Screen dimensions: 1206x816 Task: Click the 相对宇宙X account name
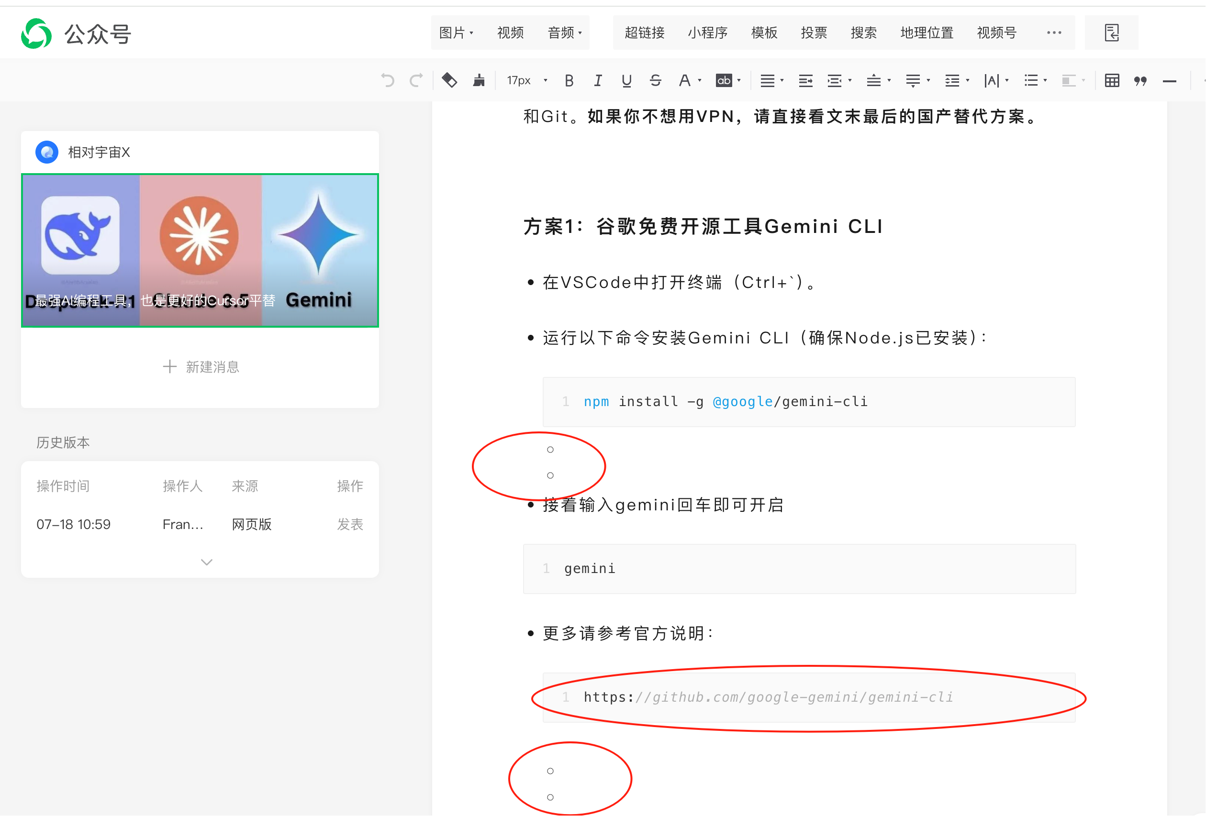99,152
